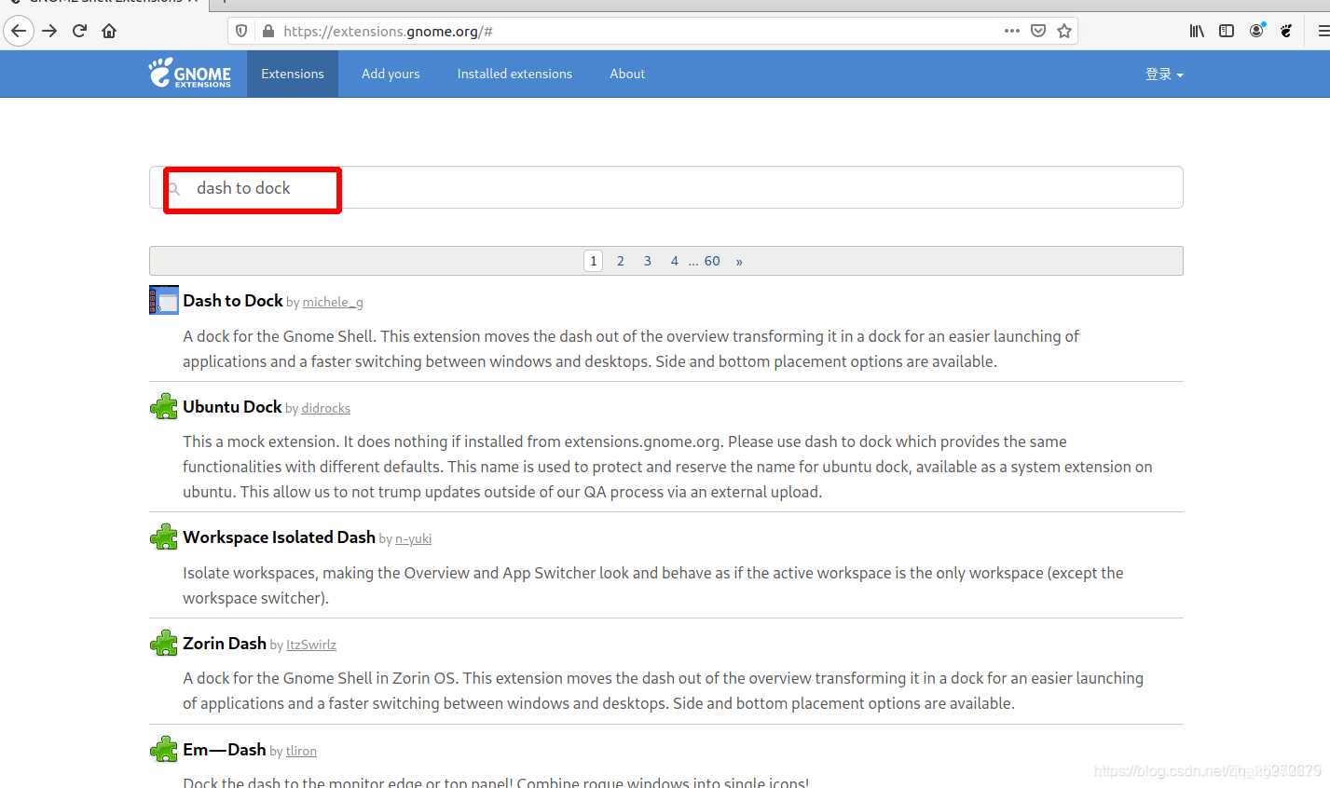Go to results page 3

648,261
